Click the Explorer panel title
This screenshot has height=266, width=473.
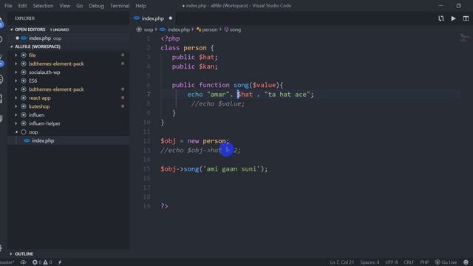24,18
